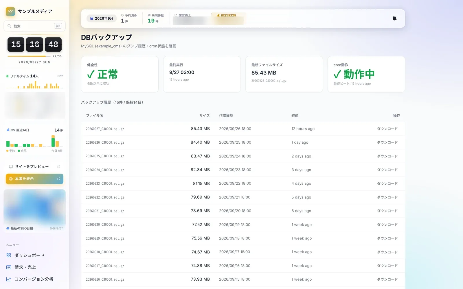The image size is (463, 289).
Task: Click the SEO daily report icon
Action: [x=8, y=228]
